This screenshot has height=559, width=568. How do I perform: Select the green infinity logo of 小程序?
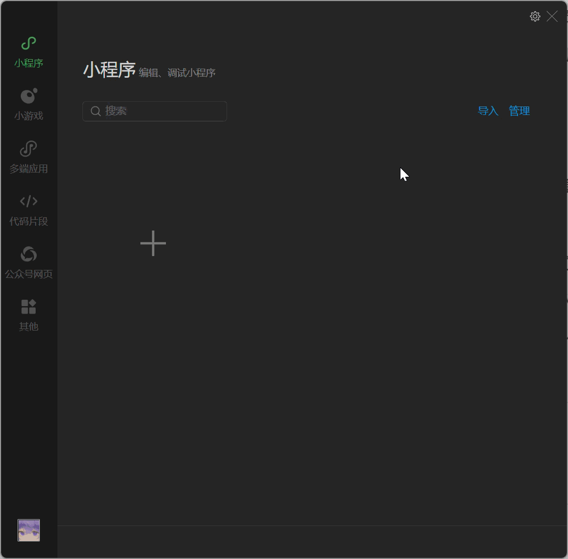coord(28,43)
